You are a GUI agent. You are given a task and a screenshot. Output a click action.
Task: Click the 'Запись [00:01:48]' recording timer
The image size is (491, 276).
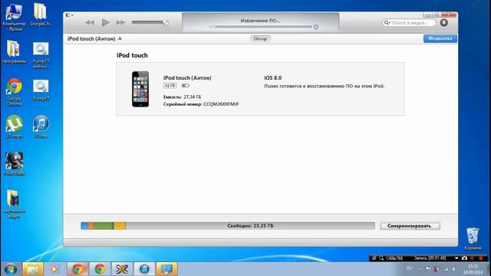click(x=430, y=258)
